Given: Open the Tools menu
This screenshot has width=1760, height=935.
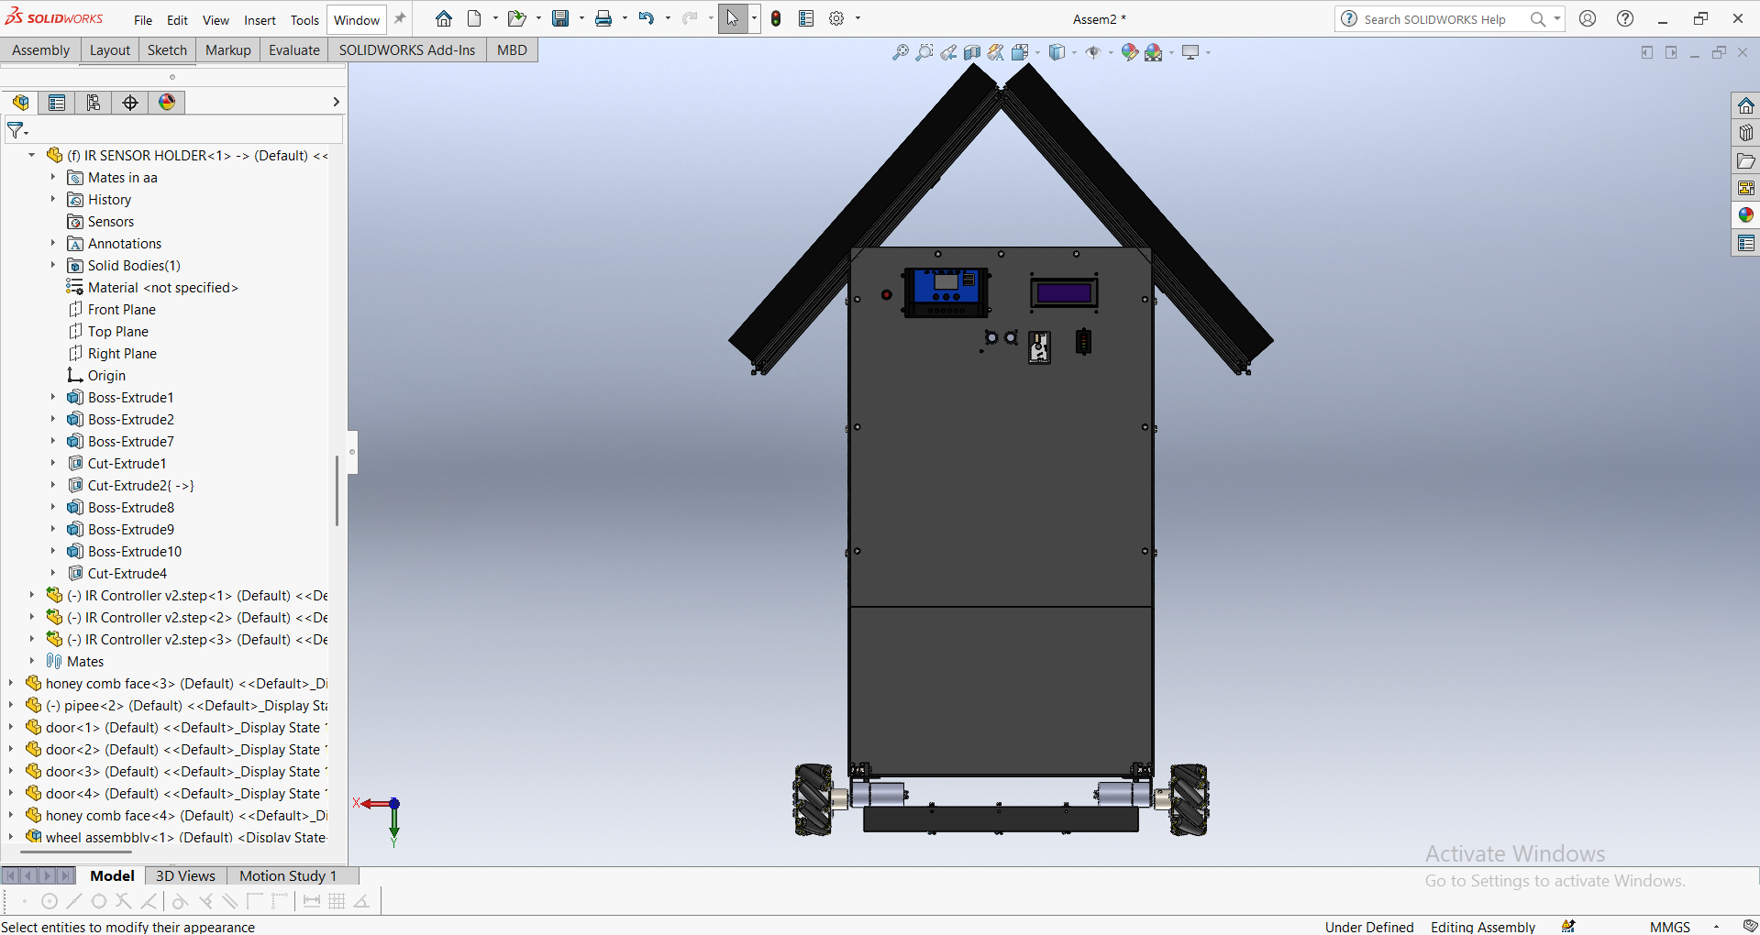Looking at the screenshot, I should (304, 20).
